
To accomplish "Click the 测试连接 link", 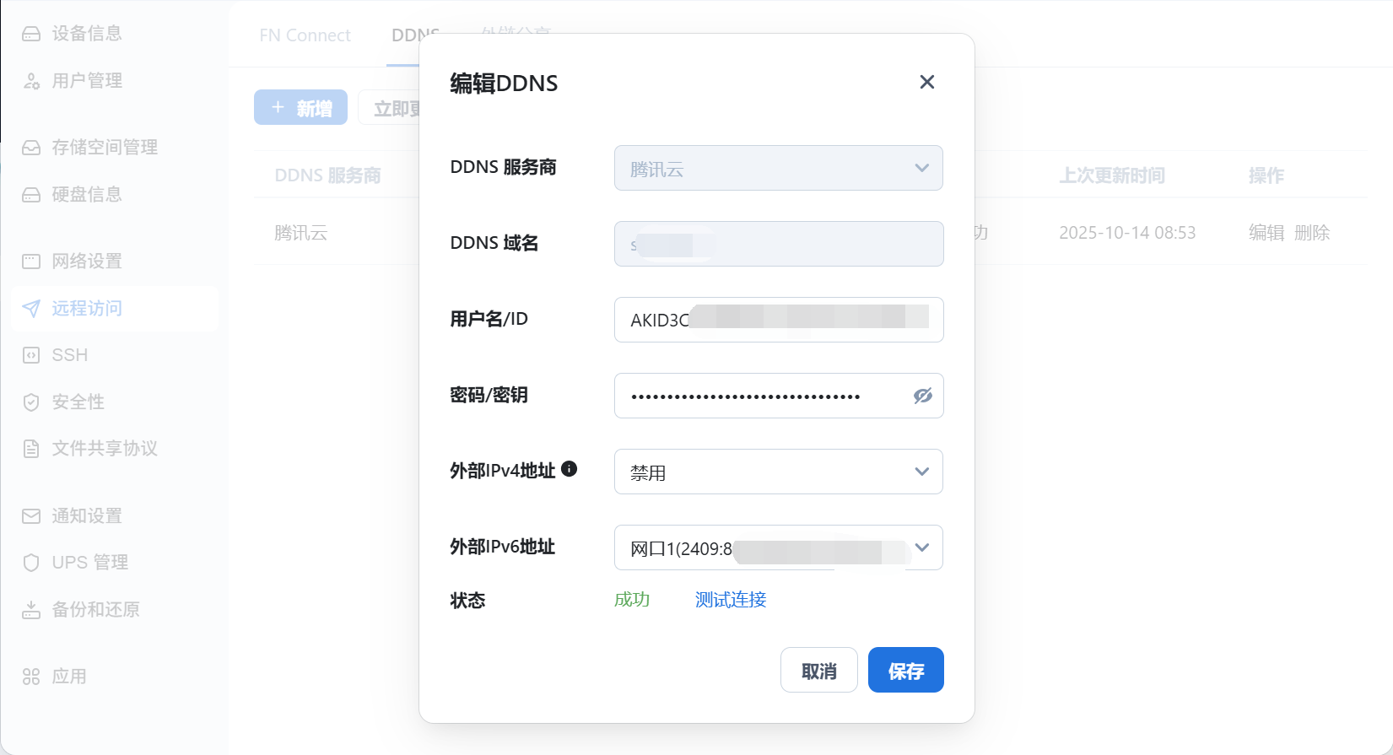I will coord(731,600).
